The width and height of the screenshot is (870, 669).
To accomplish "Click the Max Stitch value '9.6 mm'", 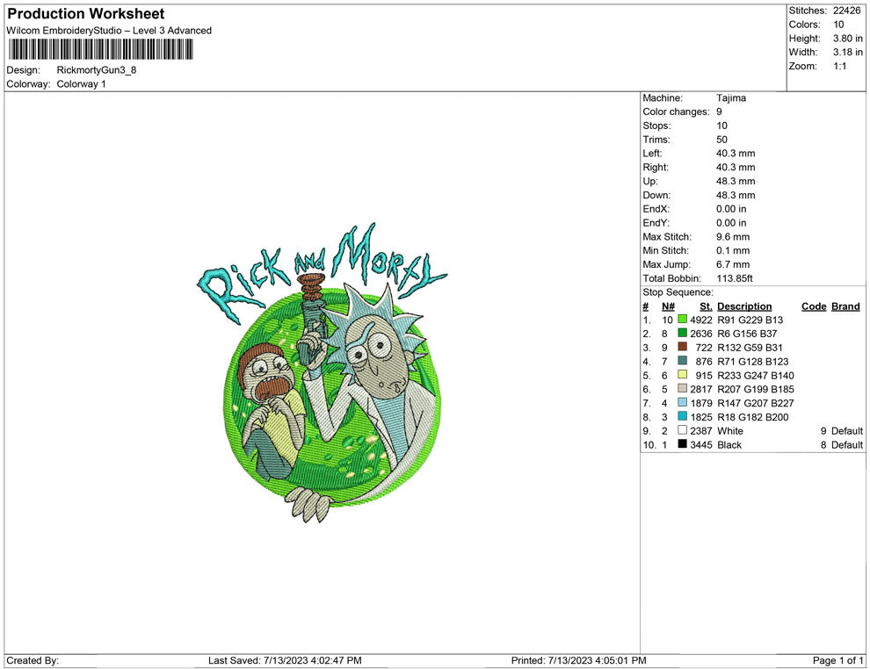I will pos(733,237).
